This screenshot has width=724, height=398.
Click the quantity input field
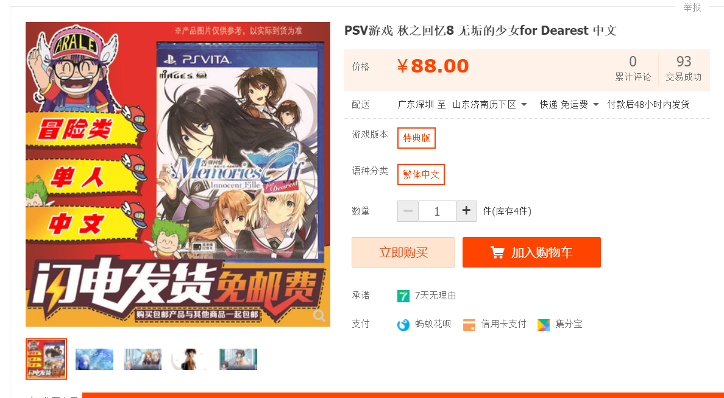point(437,211)
